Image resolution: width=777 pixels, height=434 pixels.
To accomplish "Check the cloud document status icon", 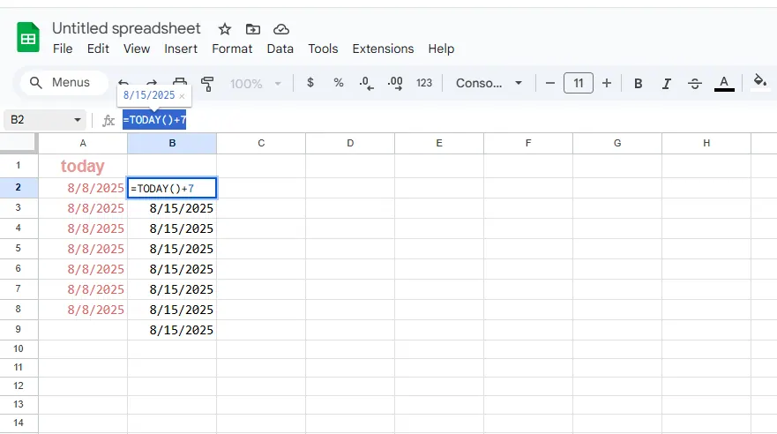I will pos(281,29).
